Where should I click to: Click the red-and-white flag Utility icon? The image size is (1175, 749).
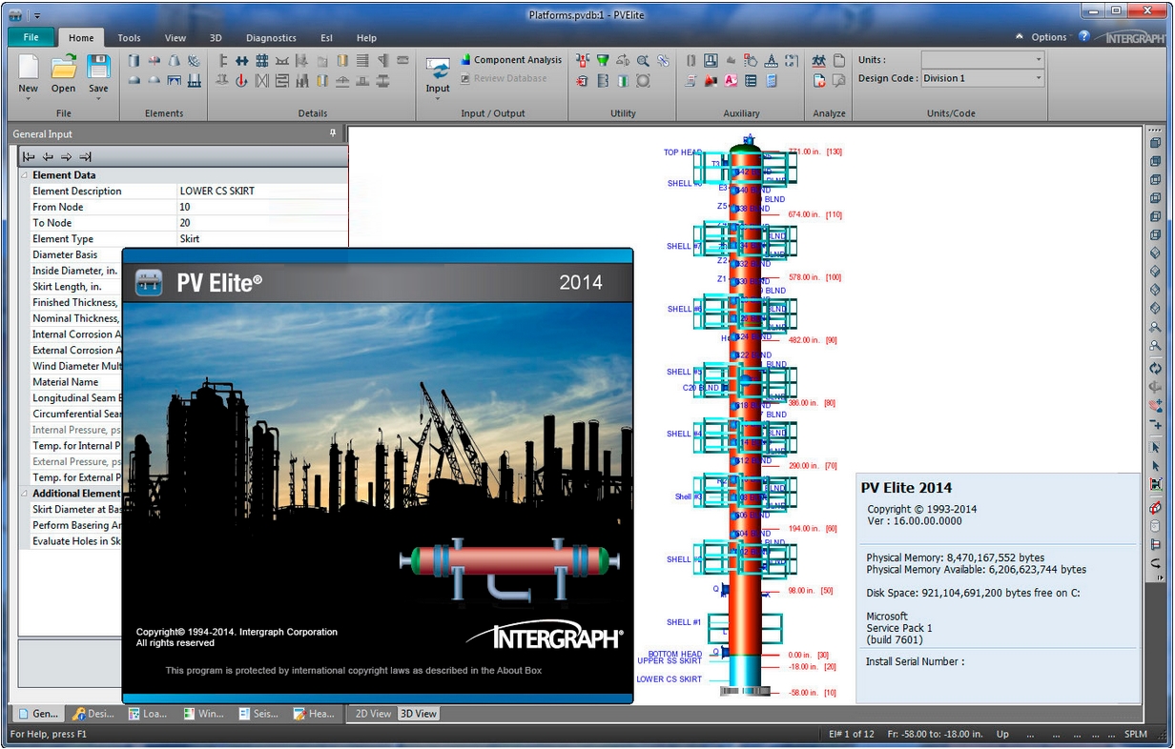[583, 81]
